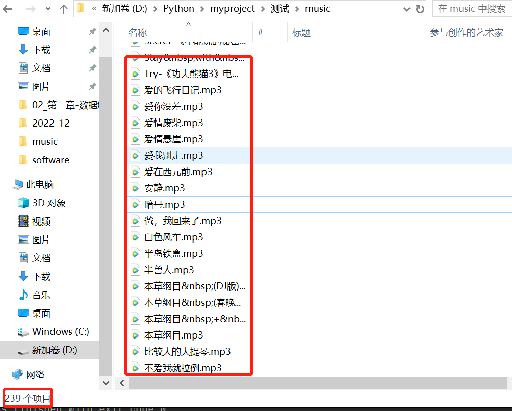Click the 桌面 icon under 此电脑

[x=23, y=313]
